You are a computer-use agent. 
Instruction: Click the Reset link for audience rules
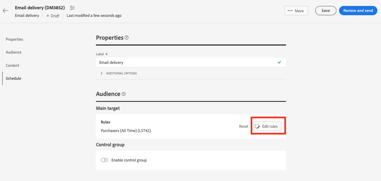(244, 126)
